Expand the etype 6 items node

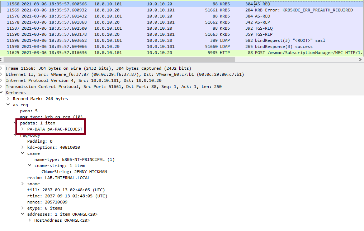click(x=23, y=208)
